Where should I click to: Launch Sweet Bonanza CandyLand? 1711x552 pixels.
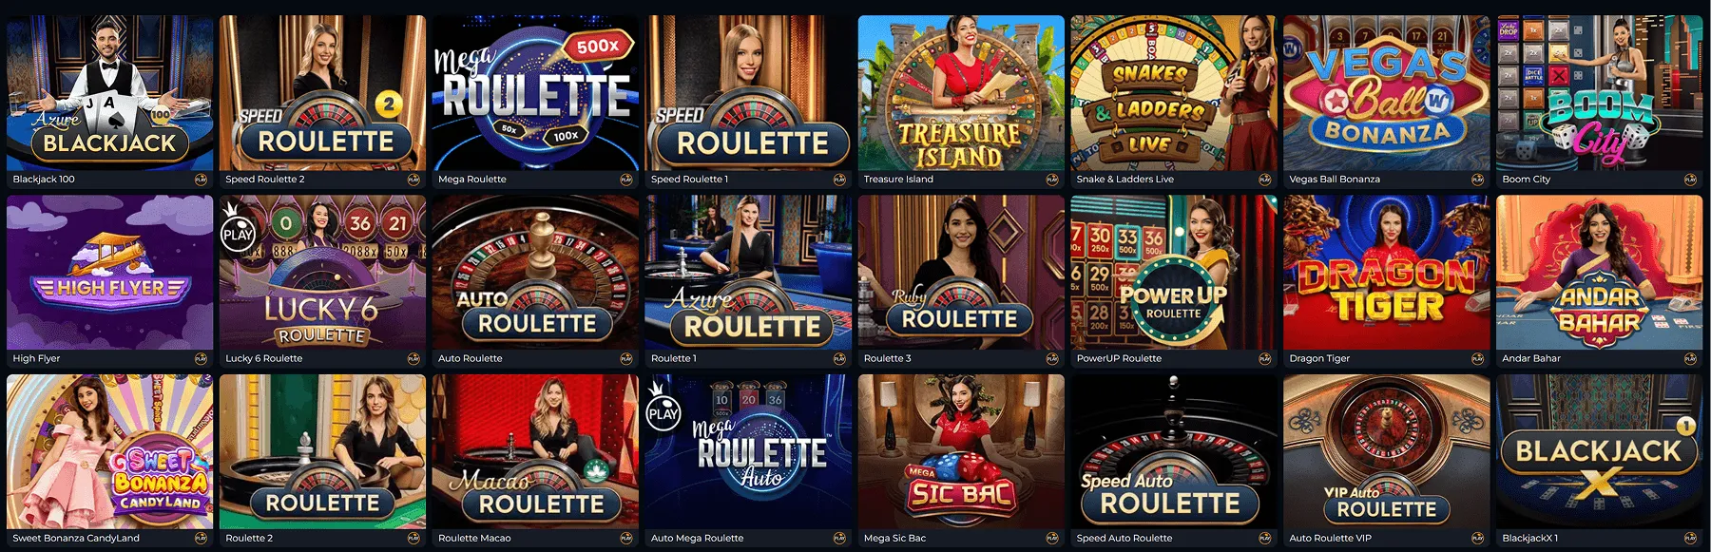click(110, 451)
